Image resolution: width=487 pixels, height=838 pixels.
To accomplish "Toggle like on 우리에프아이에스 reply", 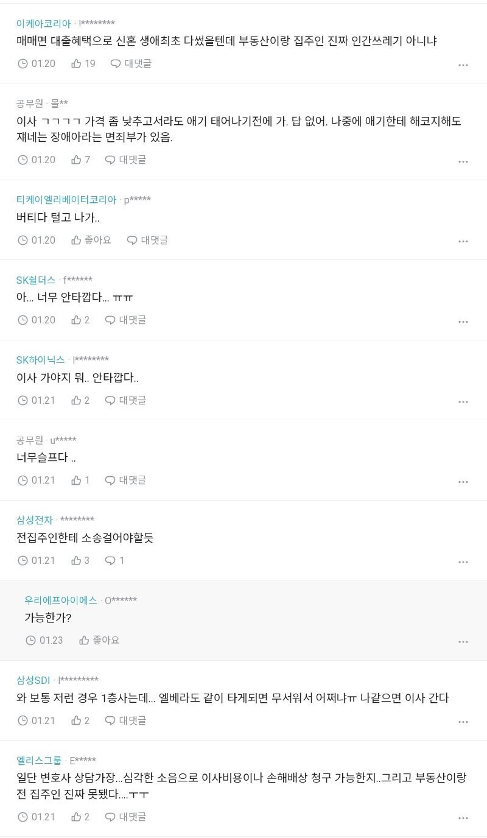I will pos(85,640).
